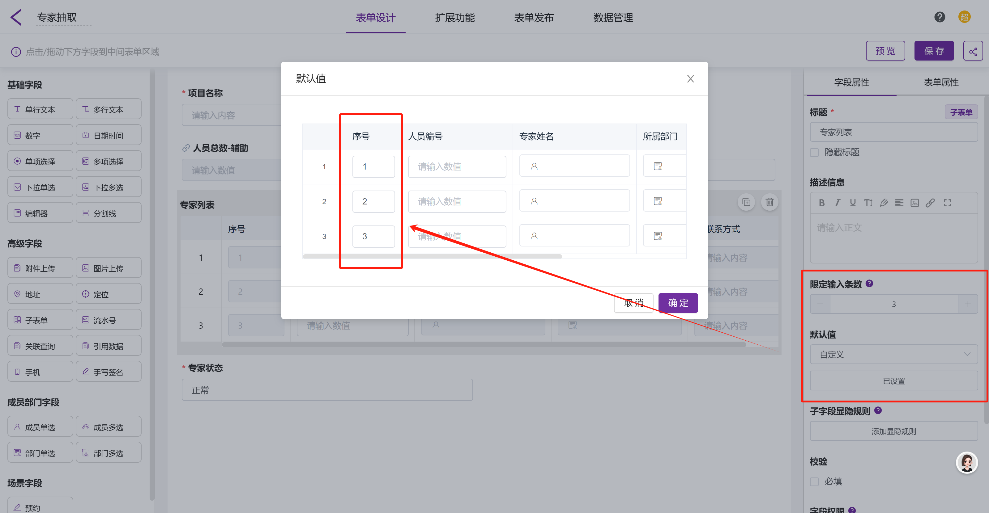Screen dimensions: 989x513
Task: Check the 隐藏标题 checkbox
Action: coord(814,153)
